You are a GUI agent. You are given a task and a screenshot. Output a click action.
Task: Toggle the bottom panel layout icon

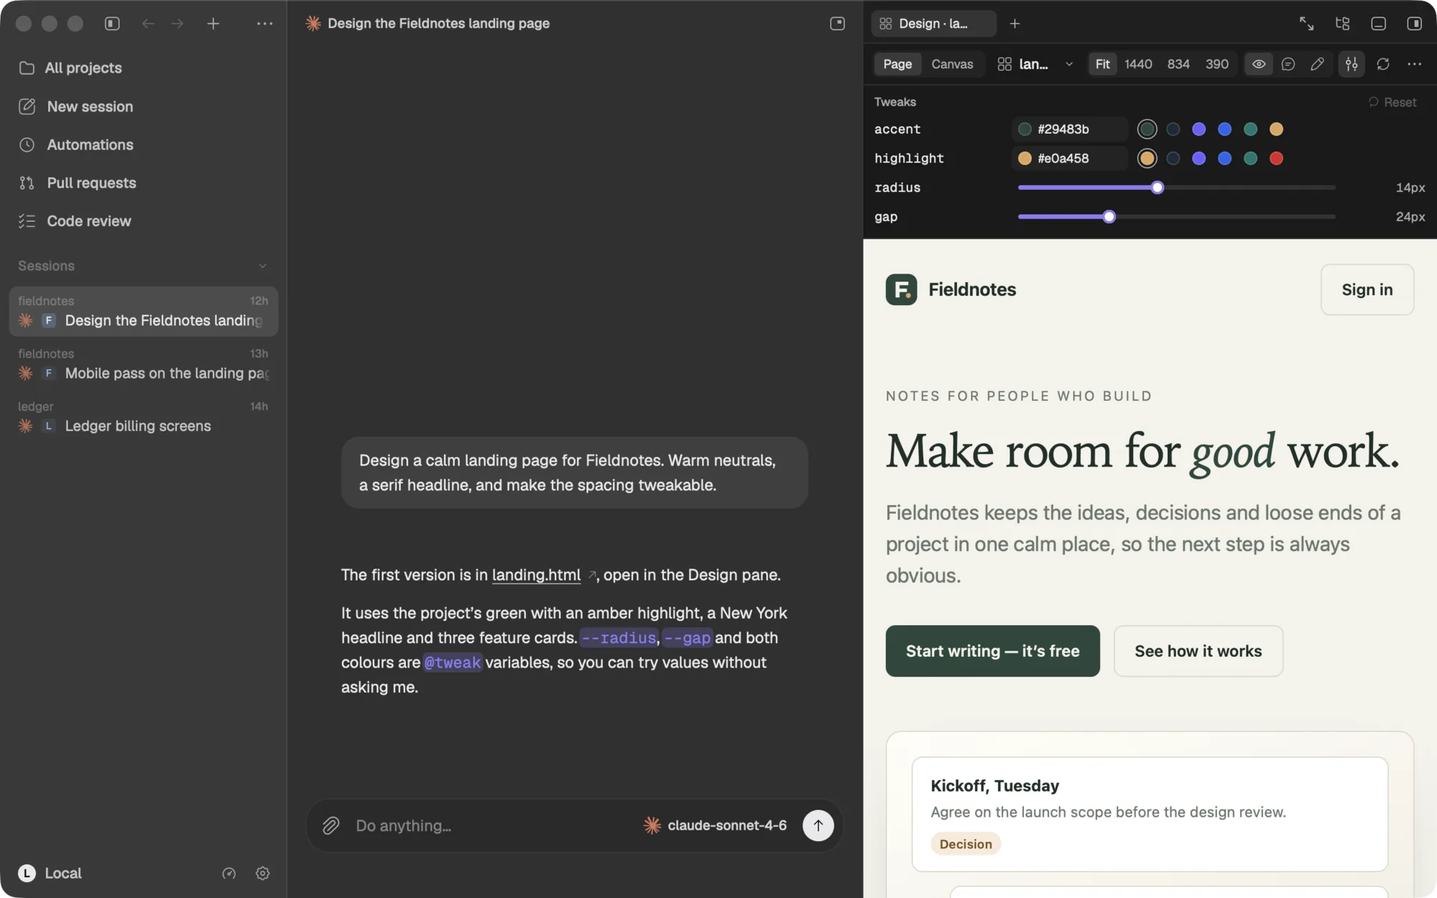[1378, 24]
